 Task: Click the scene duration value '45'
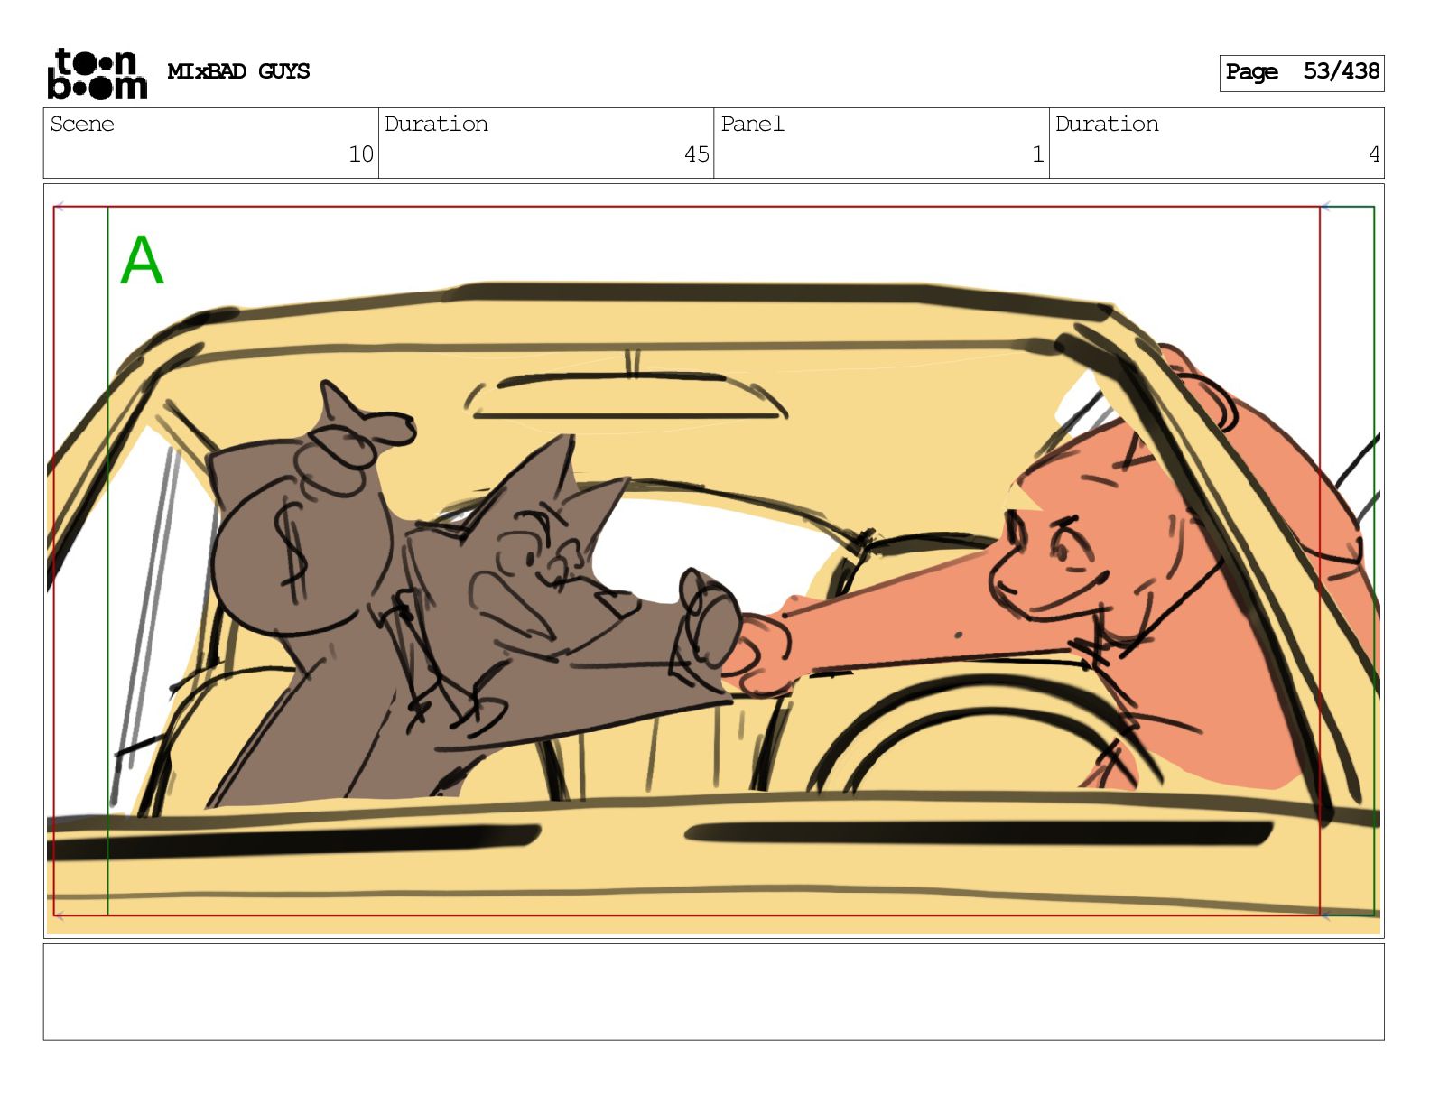click(696, 154)
